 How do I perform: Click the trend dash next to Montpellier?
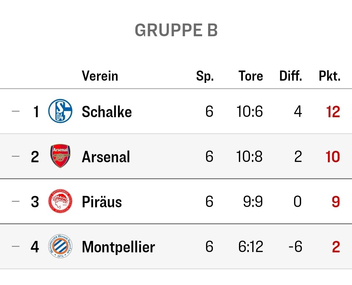click(16, 246)
